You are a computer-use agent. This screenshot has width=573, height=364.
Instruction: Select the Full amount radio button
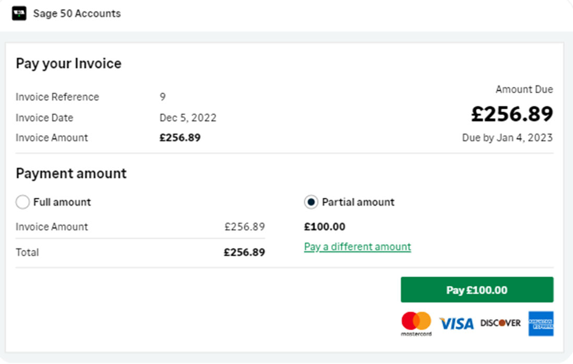tap(22, 202)
